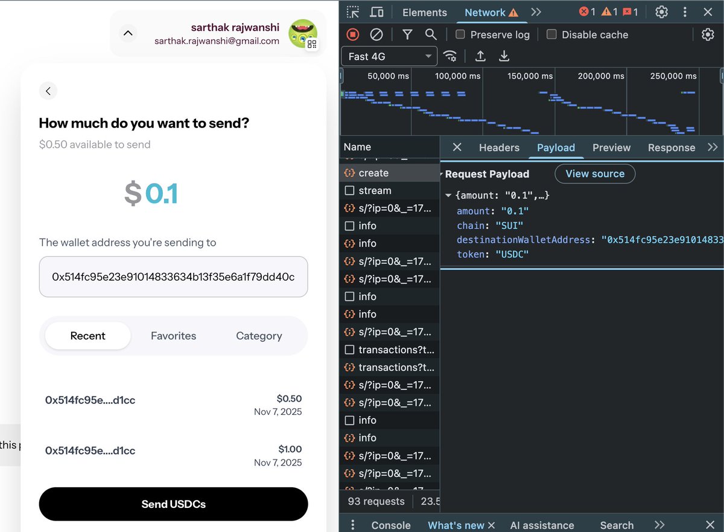Go back with the left arrow button
This screenshot has width=724, height=532.
[48, 91]
